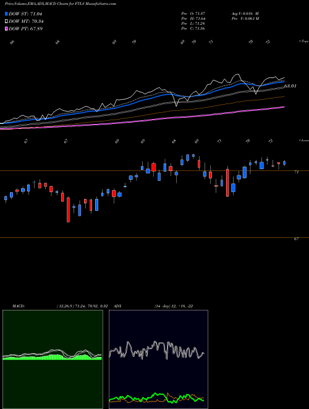The height and width of the screenshot is (409, 309).
Task: Click the Pre C: 71.36 value
Action: click(x=193, y=29)
